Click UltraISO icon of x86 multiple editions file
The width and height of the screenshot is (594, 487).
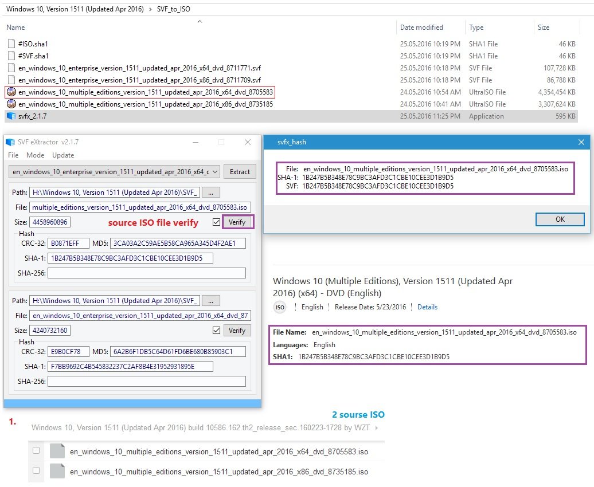[x=11, y=104]
